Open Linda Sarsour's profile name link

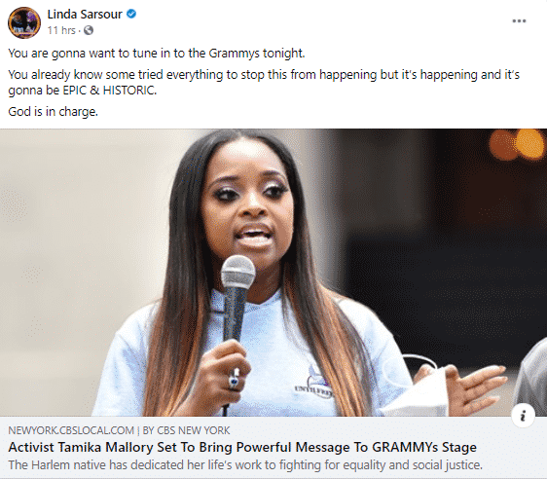(85, 15)
